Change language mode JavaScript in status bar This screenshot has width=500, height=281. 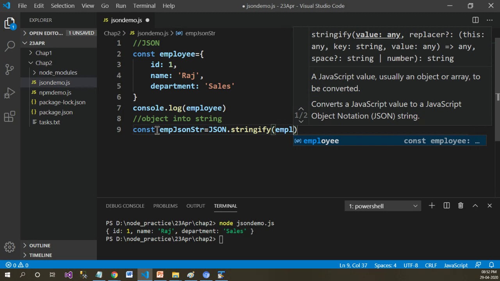click(455, 265)
